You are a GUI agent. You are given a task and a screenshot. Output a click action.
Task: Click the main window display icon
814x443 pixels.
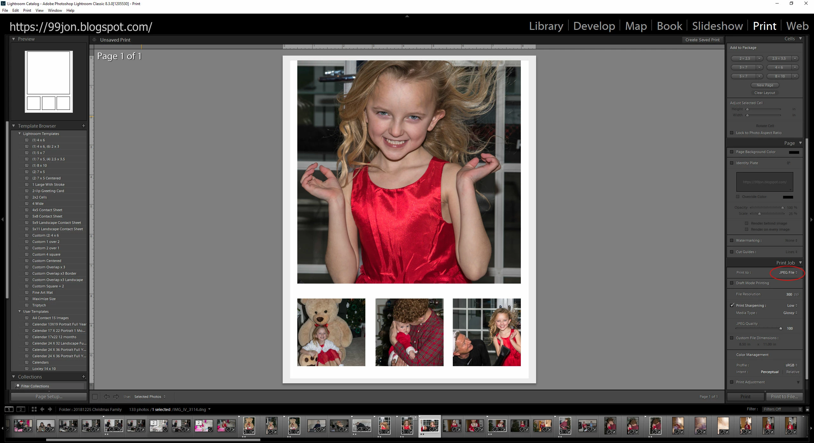pyautogui.click(x=9, y=409)
